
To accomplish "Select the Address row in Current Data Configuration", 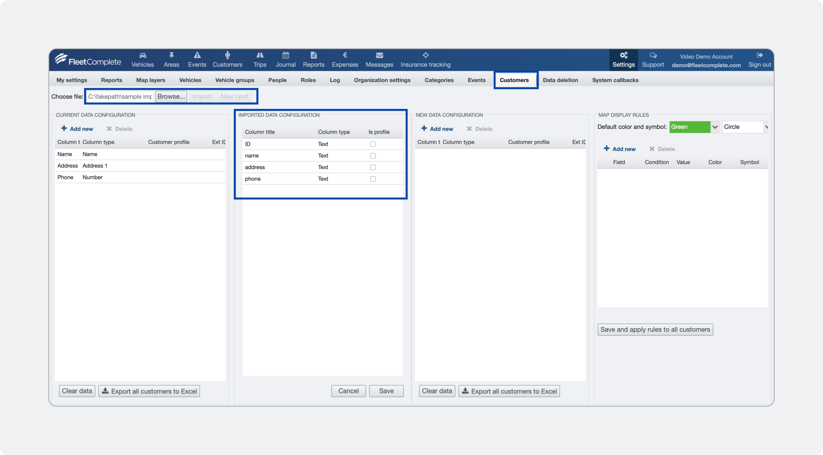I will [x=140, y=166].
